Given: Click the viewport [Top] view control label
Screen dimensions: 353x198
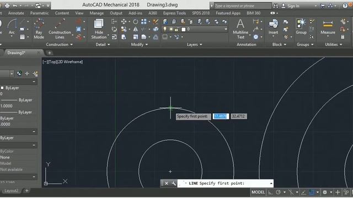Looking at the screenshot, I should click(52, 62).
